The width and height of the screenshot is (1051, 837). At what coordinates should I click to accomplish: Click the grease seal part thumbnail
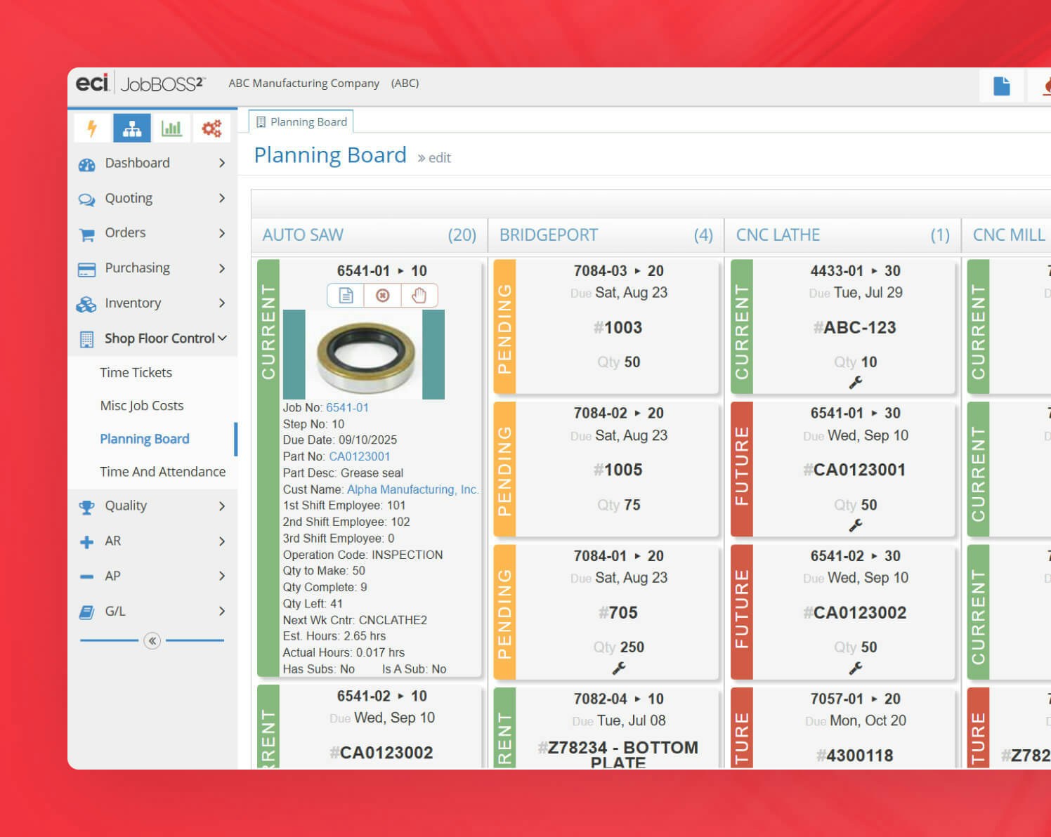364,355
